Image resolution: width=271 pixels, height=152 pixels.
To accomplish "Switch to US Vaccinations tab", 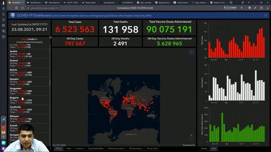I will [x=135, y=148].
